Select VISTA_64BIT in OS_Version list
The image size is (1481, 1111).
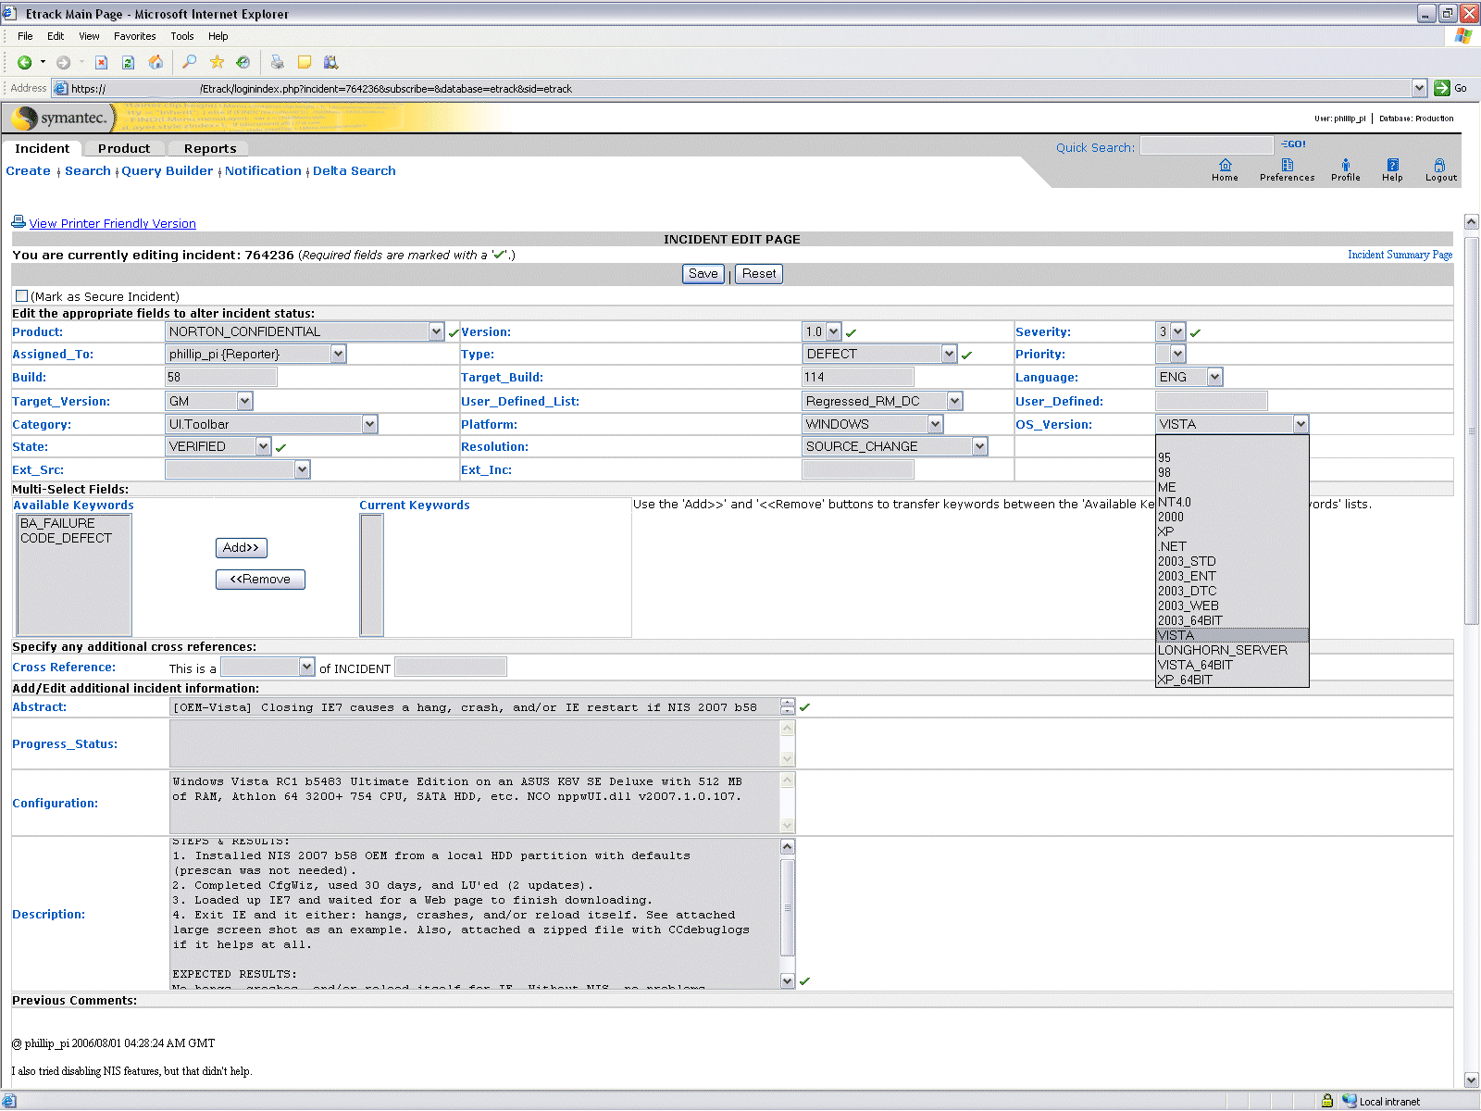[1232, 665]
